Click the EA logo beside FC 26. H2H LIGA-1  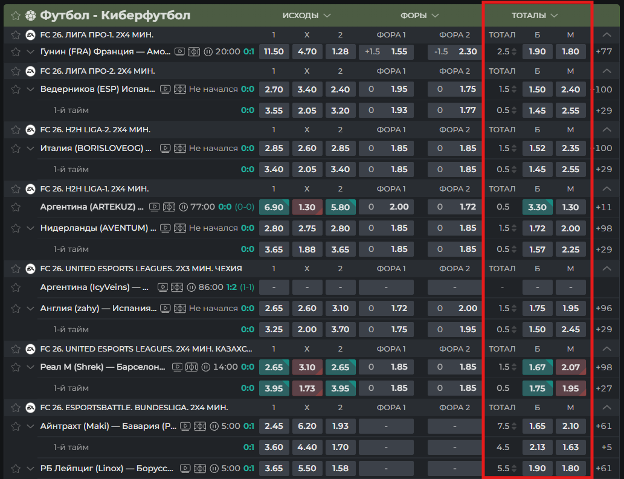click(x=30, y=188)
